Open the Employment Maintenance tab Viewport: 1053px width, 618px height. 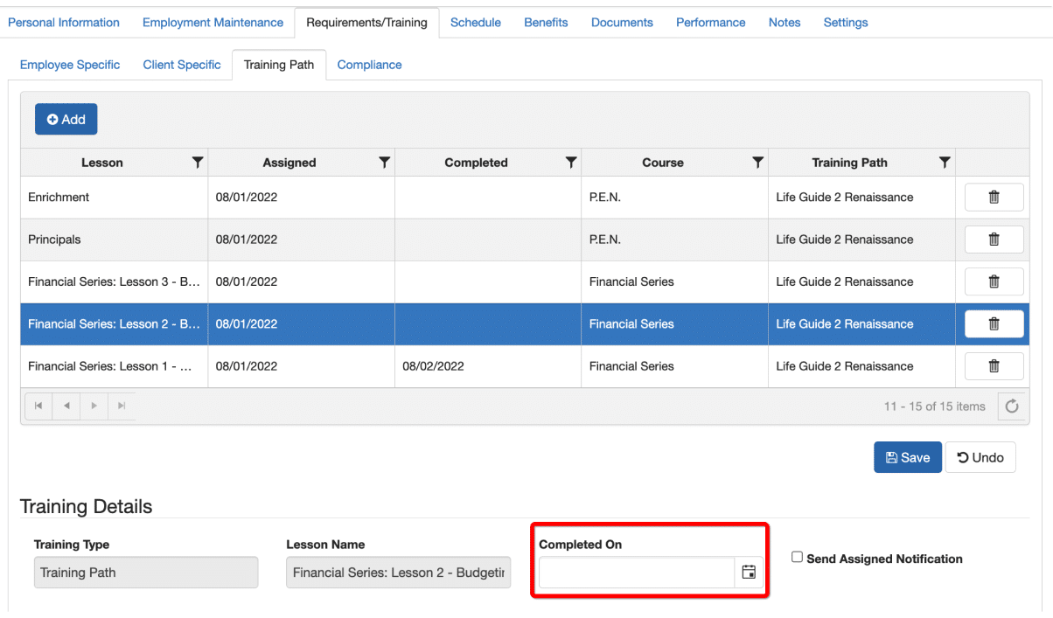213,23
